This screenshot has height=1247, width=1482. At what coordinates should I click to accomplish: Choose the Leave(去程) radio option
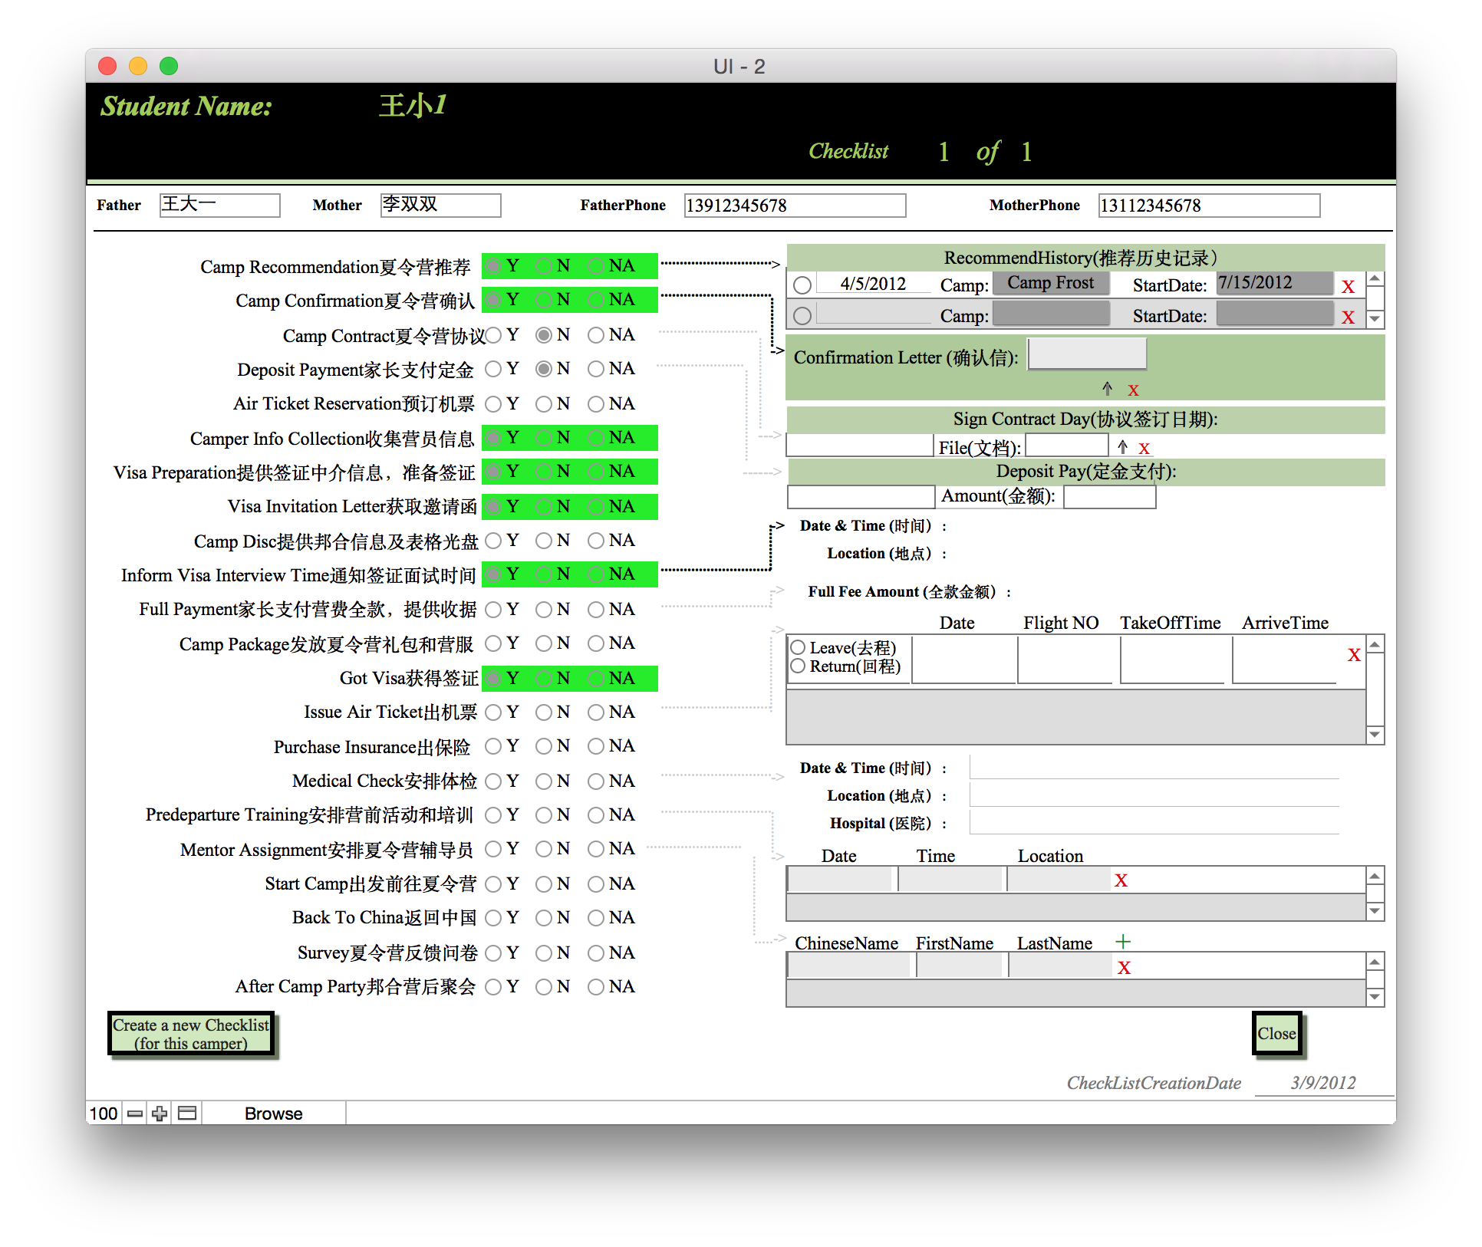pos(798,647)
